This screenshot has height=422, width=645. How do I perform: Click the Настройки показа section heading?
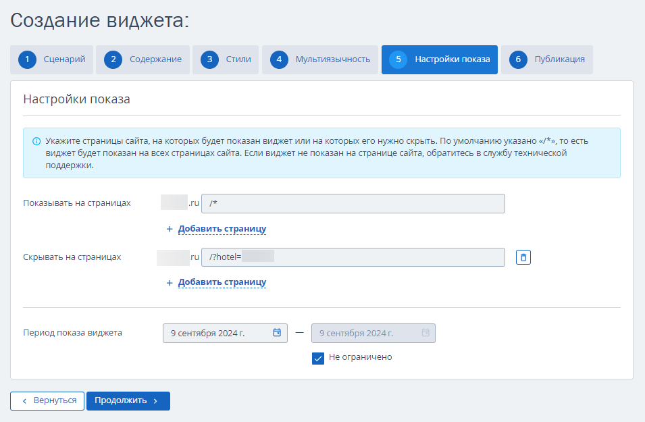click(76, 99)
